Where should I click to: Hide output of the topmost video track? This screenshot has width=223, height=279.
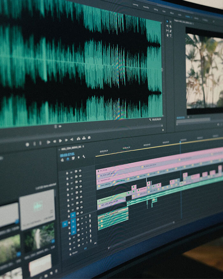pyautogui.click(x=80, y=171)
